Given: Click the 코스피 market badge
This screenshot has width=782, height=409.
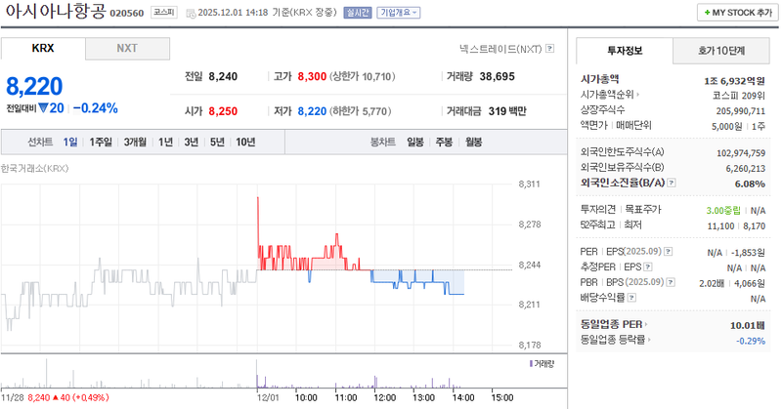Looking at the screenshot, I should (x=163, y=13).
